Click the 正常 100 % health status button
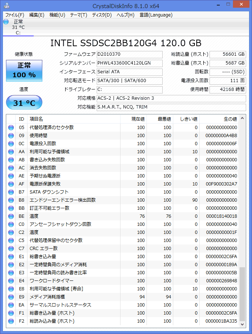The width and height of the screenshot is (252, 334). click(x=24, y=70)
